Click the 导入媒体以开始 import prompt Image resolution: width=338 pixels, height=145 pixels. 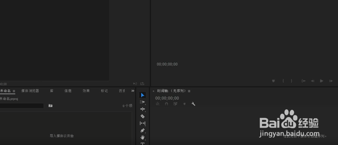(x=62, y=136)
